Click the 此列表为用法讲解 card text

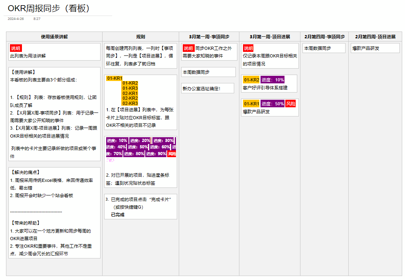coord(28,56)
